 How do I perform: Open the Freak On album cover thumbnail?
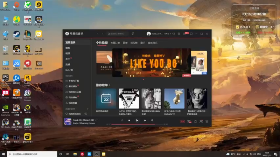[68, 121]
